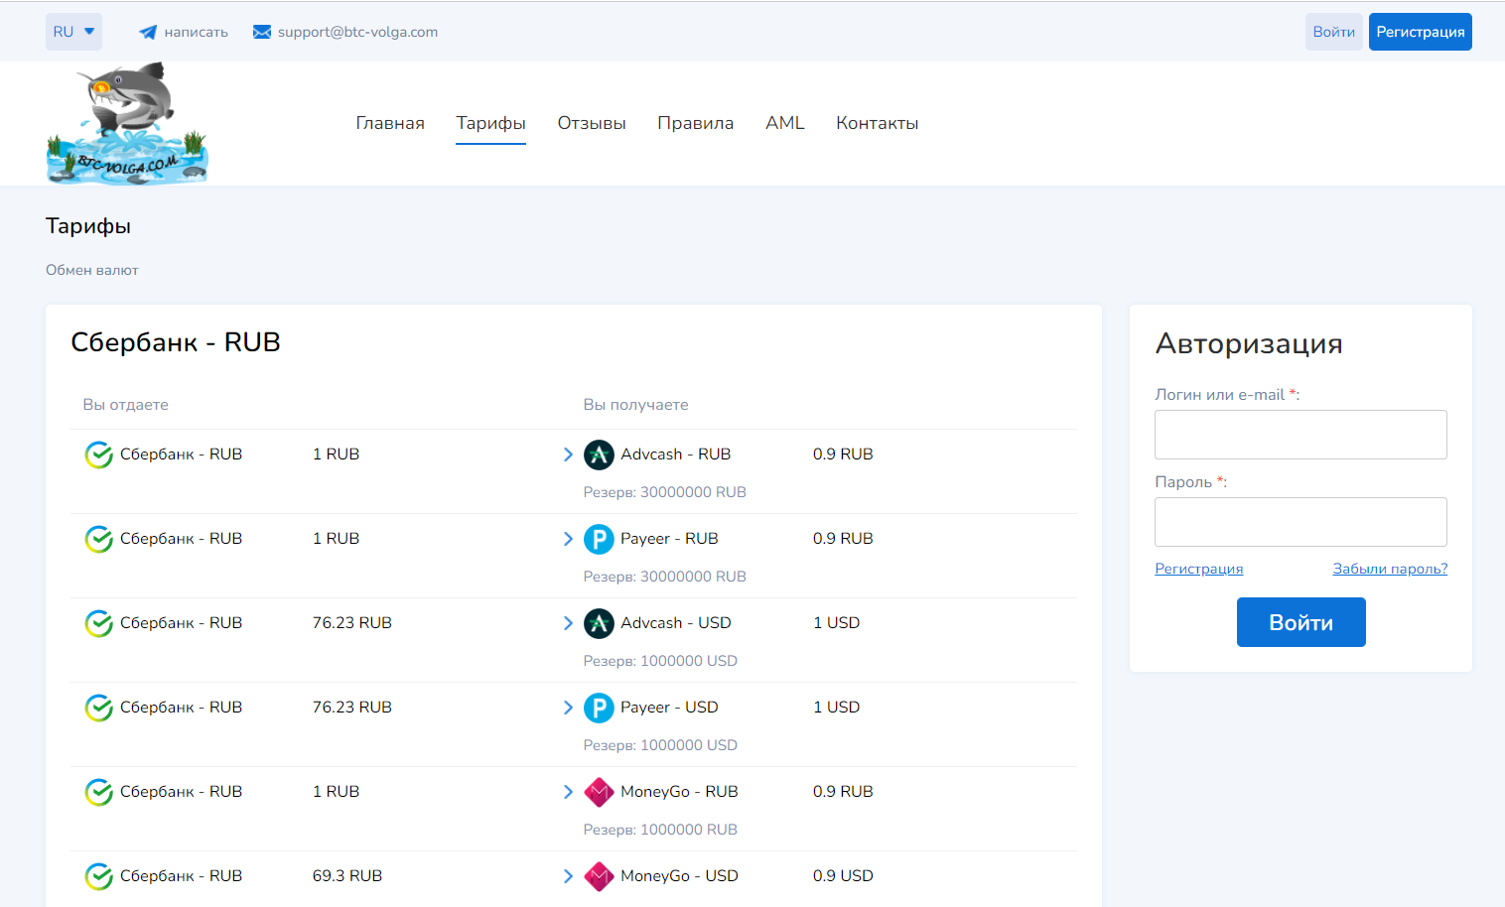Click the Payeer - USD logo icon
This screenshot has height=907, width=1505.
click(599, 708)
